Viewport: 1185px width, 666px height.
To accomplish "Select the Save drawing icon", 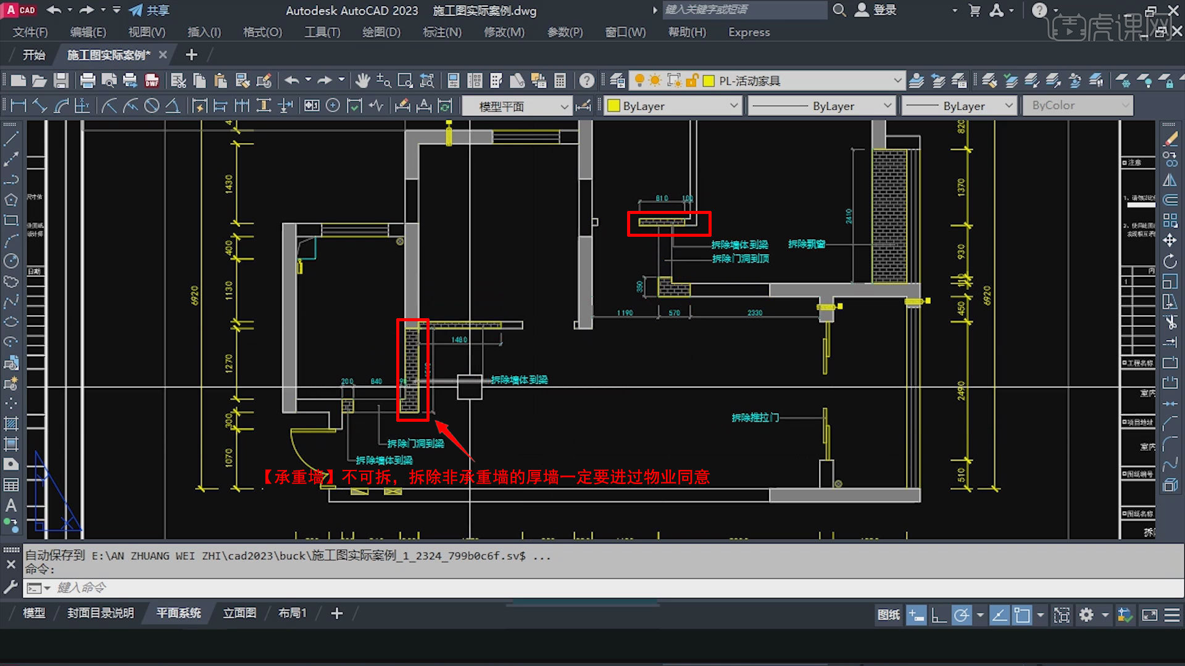I will pos(60,80).
